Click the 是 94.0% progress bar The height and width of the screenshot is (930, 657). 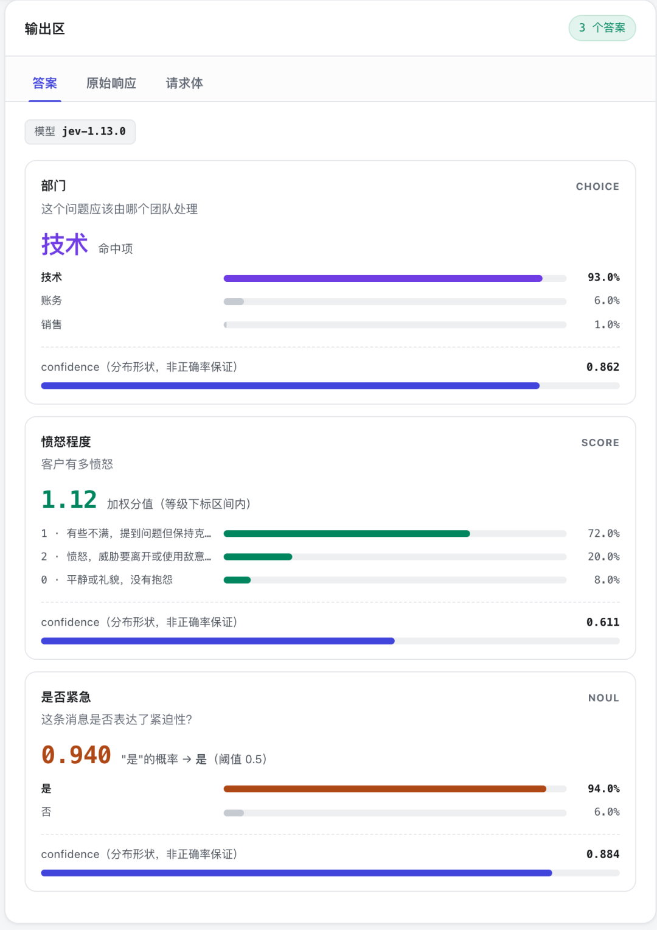pyautogui.click(x=395, y=789)
